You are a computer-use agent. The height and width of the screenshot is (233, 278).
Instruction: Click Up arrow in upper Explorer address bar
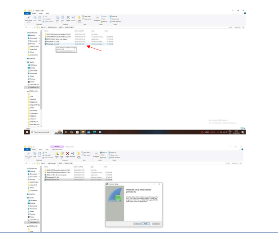pos(35,27)
